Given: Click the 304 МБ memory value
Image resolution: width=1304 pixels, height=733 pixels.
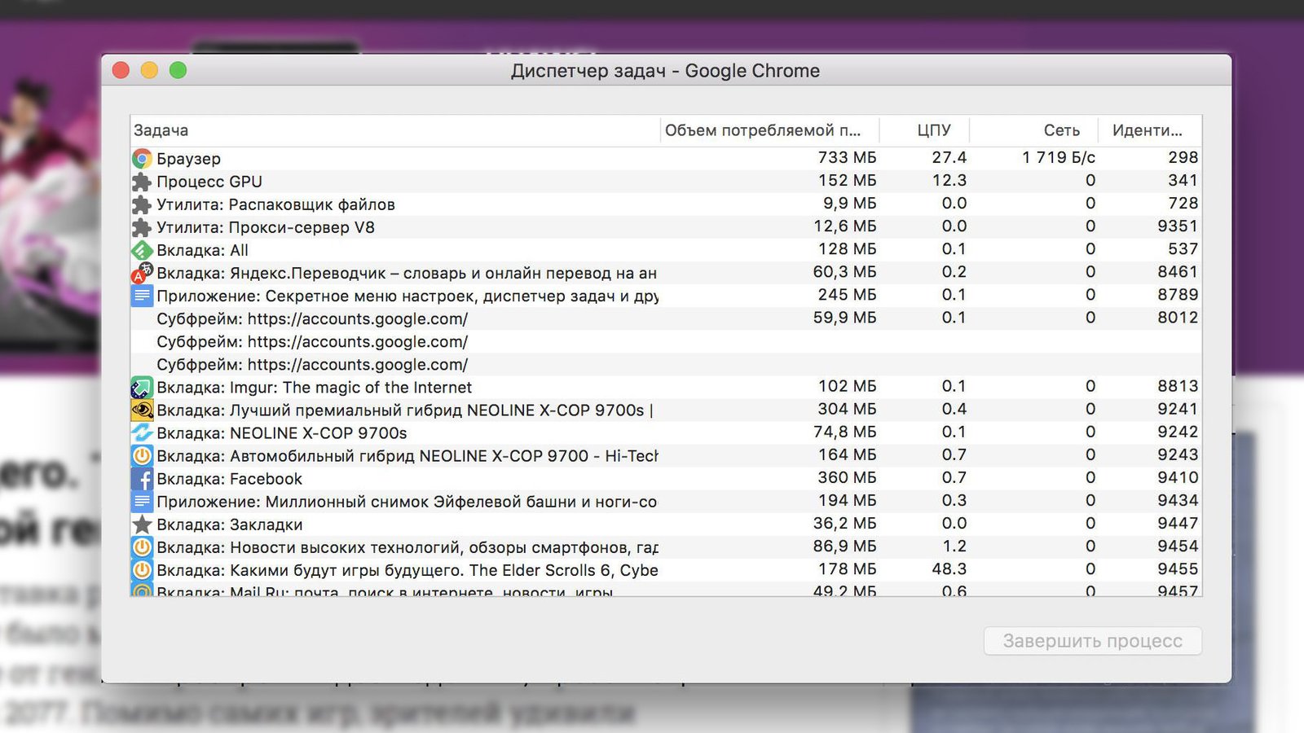Looking at the screenshot, I should (847, 409).
